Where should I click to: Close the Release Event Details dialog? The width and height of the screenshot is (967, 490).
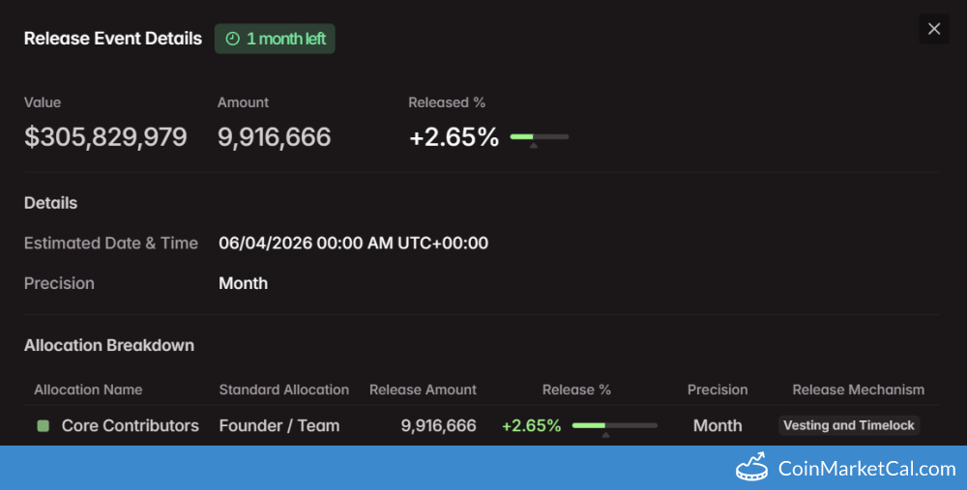click(x=934, y=29)
